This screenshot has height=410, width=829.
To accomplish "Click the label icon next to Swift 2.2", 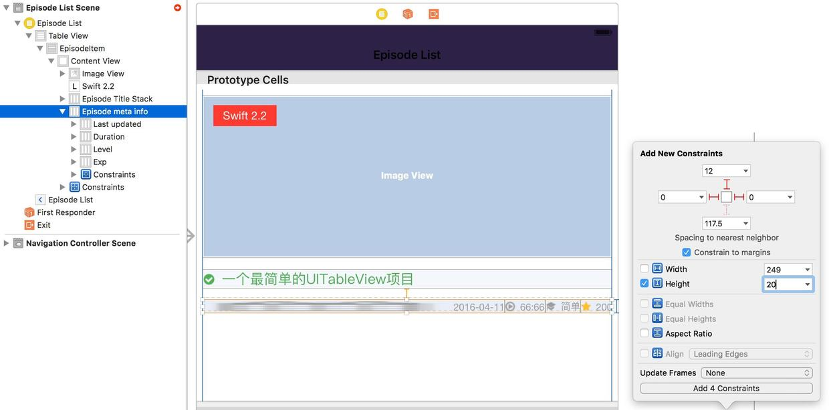I will (x=75, y=87).
